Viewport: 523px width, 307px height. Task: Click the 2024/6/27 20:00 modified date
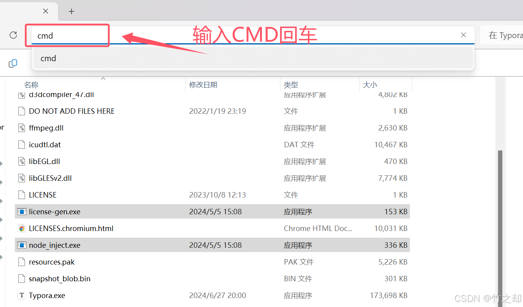[217, 295]
